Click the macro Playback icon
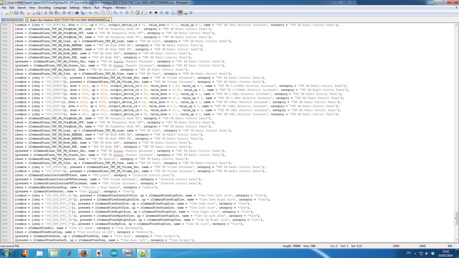Screen dimensions: 459x258 pos(162,13)
